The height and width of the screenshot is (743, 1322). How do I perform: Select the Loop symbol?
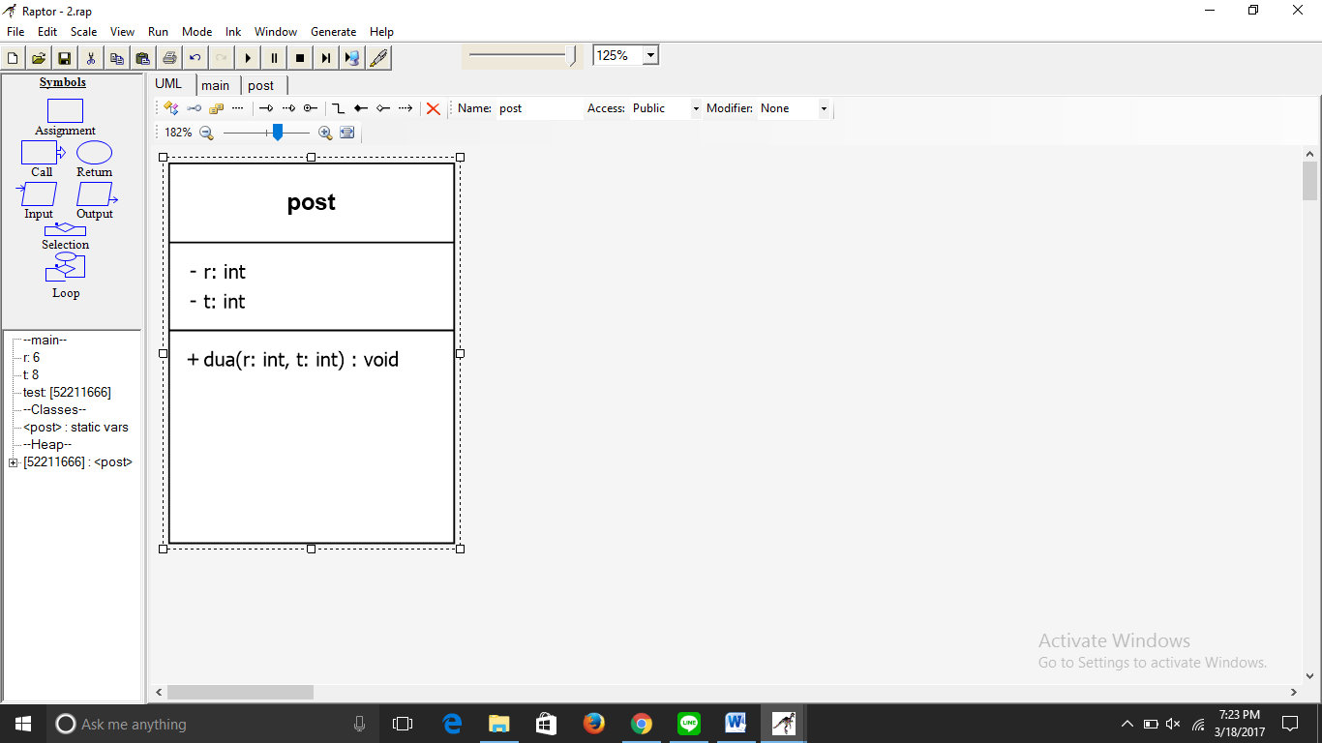66,276
